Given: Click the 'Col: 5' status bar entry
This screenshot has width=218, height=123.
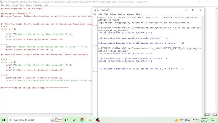Looking at the screenshot, I should 215,115.
